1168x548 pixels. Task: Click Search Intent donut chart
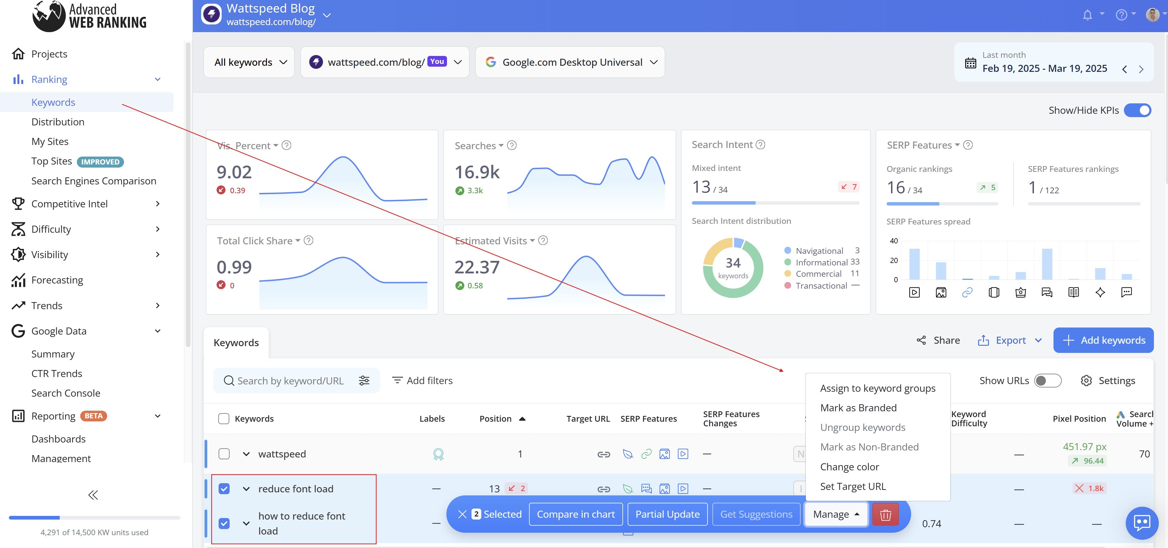click(733, 268)
